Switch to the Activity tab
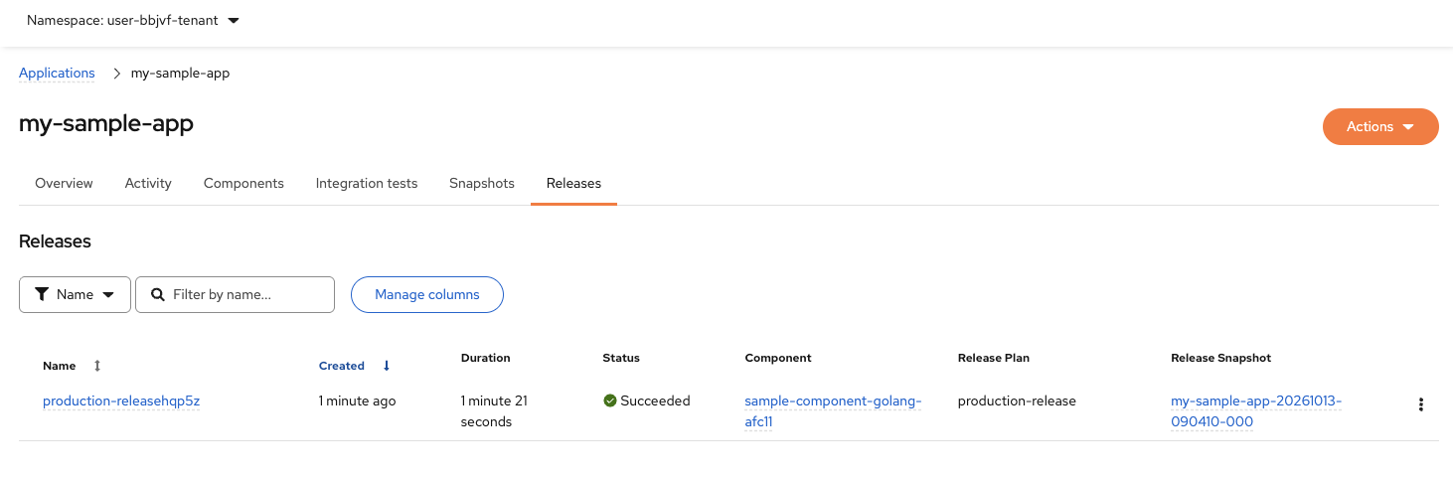 148,183
